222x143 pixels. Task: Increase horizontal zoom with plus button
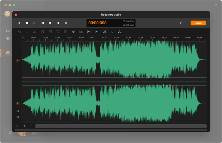tap(24, 126)
